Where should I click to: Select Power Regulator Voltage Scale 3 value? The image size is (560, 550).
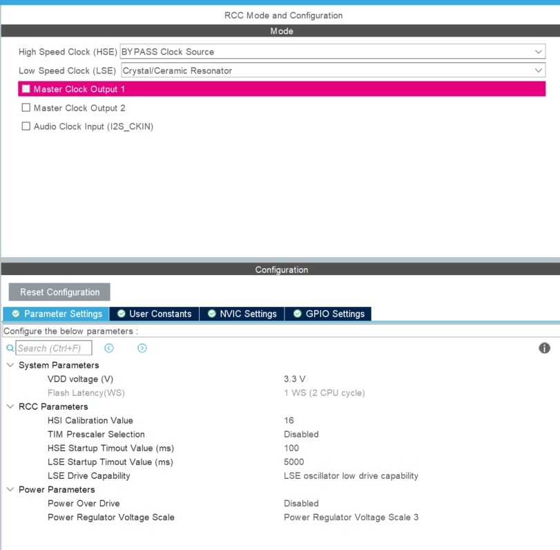click(351, 517)
